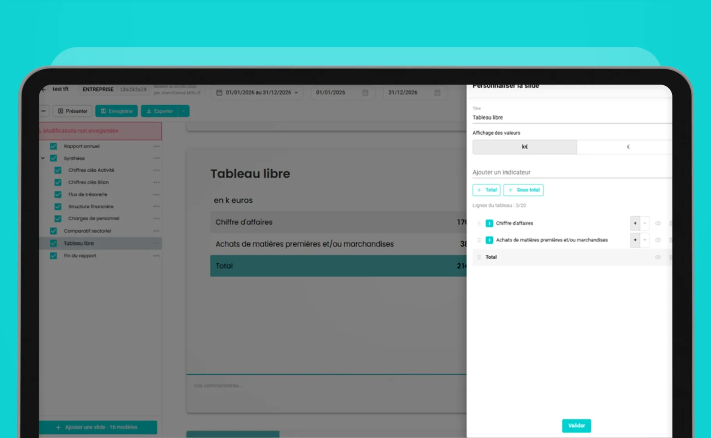Open calendar icon for 31/12/2026 field
Image resolution: width=711 pixels, height=438 pixels.
[x=438, y=92]
